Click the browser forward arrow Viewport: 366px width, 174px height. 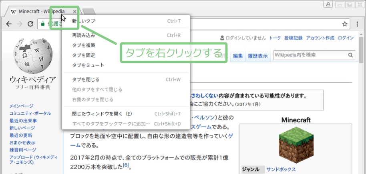pos(20,24)
